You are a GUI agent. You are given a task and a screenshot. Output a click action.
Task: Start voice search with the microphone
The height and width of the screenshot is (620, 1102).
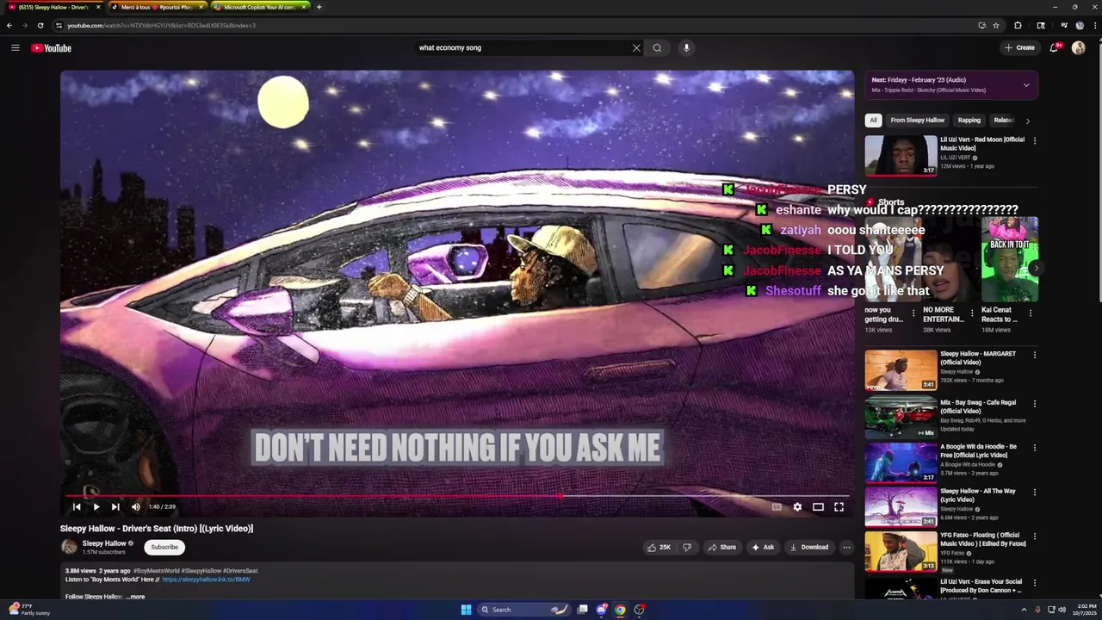click(x=686, y=48)
